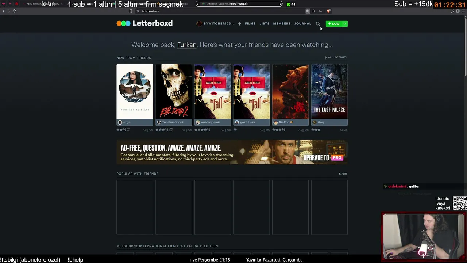Open onatsoylamis's avatar icon
Screen dimensions: 467x263
pyautogui.click(x=198, y=122)
